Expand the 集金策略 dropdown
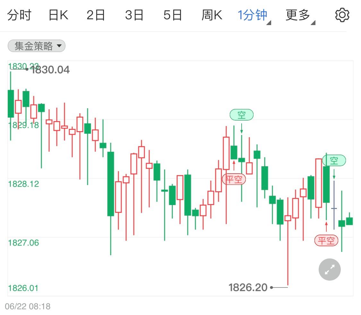Viewport: 361px width, 315px height. [x=59, y=46]
